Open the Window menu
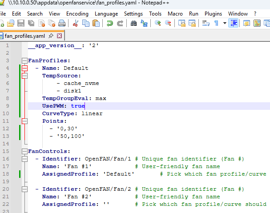This screenshot has width=270, height=213. click(238, 14)
